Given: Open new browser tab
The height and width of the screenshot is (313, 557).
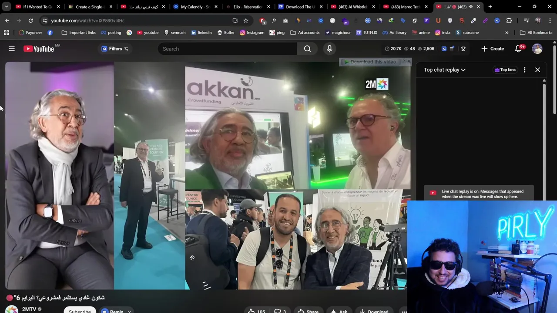Looking at the screenshot, I should 490,7.
